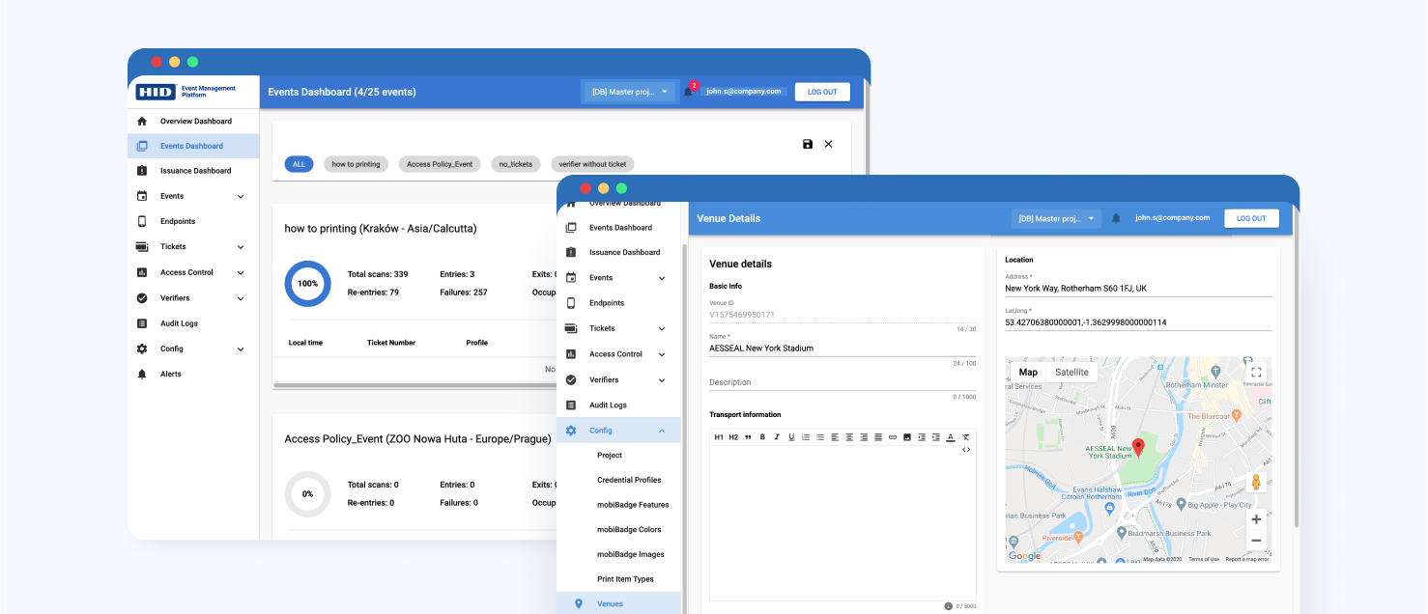
Task: Click the venue Description input field
Action: pos(842,382)
